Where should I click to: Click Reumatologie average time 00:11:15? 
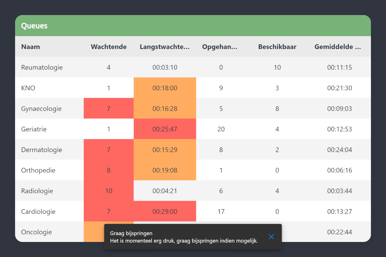click(x=340, y=67)
